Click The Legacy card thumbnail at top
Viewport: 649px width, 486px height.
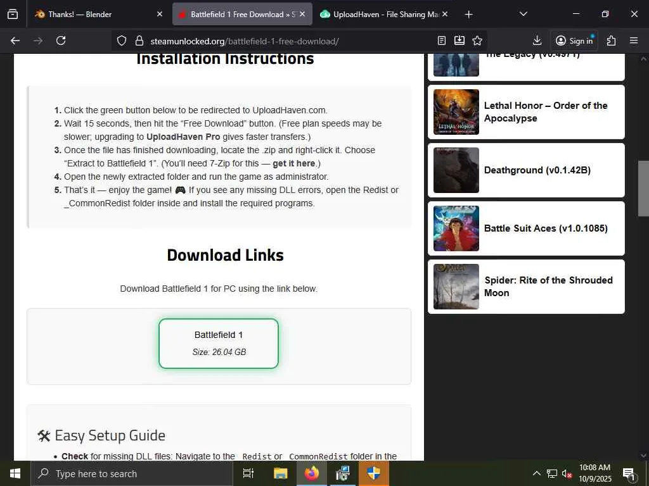coord(456,65)
